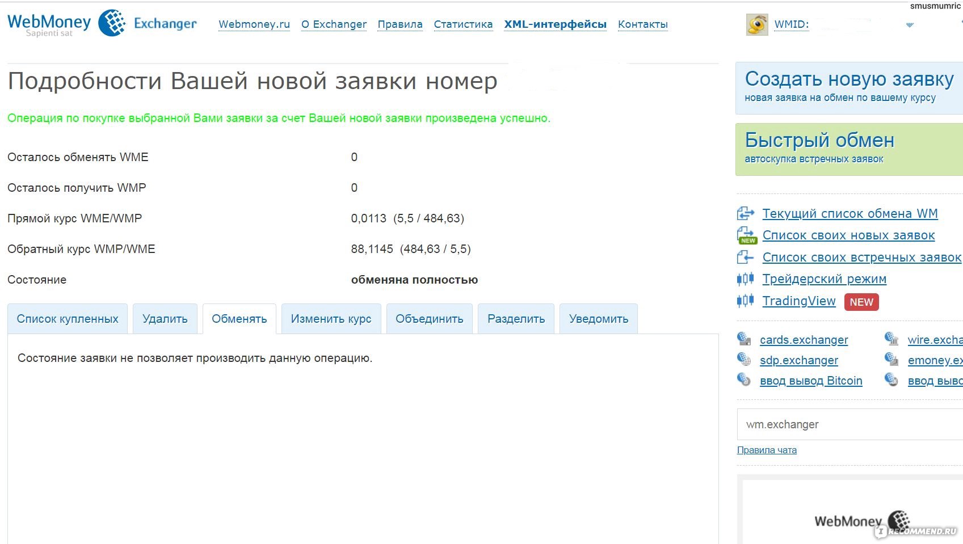Screen dimensions: 963x544
Task: Follow the cards.exchanger link
Action: pos(804,340)
